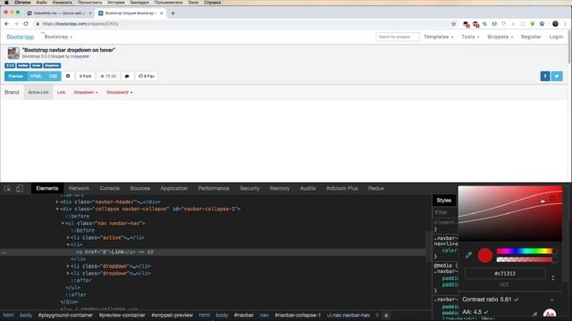The image size is (572, 321).
Task: Click the snippet settings gear button
Action: point(68,76)
